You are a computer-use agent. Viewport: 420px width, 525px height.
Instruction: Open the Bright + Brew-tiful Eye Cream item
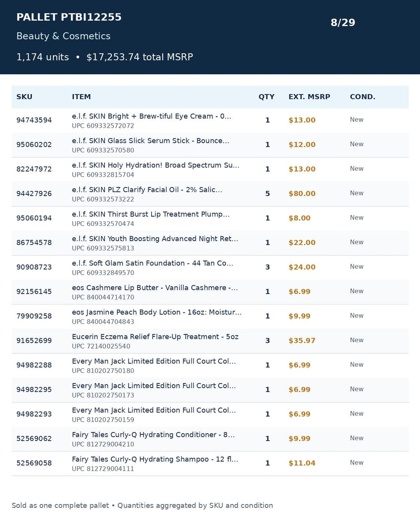151,116
